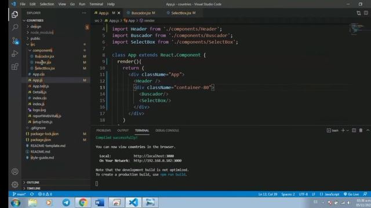371x208 pixels.
Task: Open errors and warnings count in status bar
Action: point(45,194)
